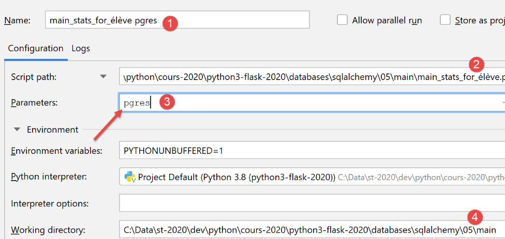The image size is (505, 239).
Task: Click the empty Interpreter options field
Action: (x=310, y=203)
